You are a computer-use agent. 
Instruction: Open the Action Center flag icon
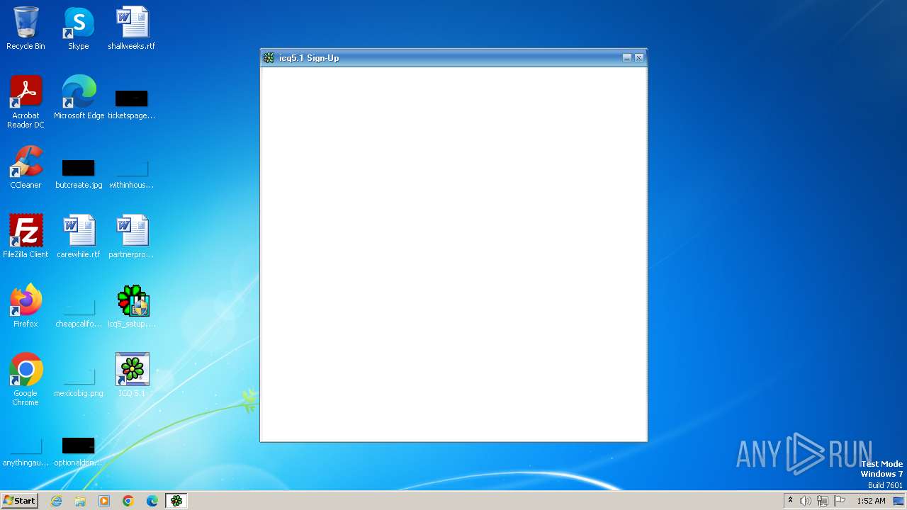point(840,501)
